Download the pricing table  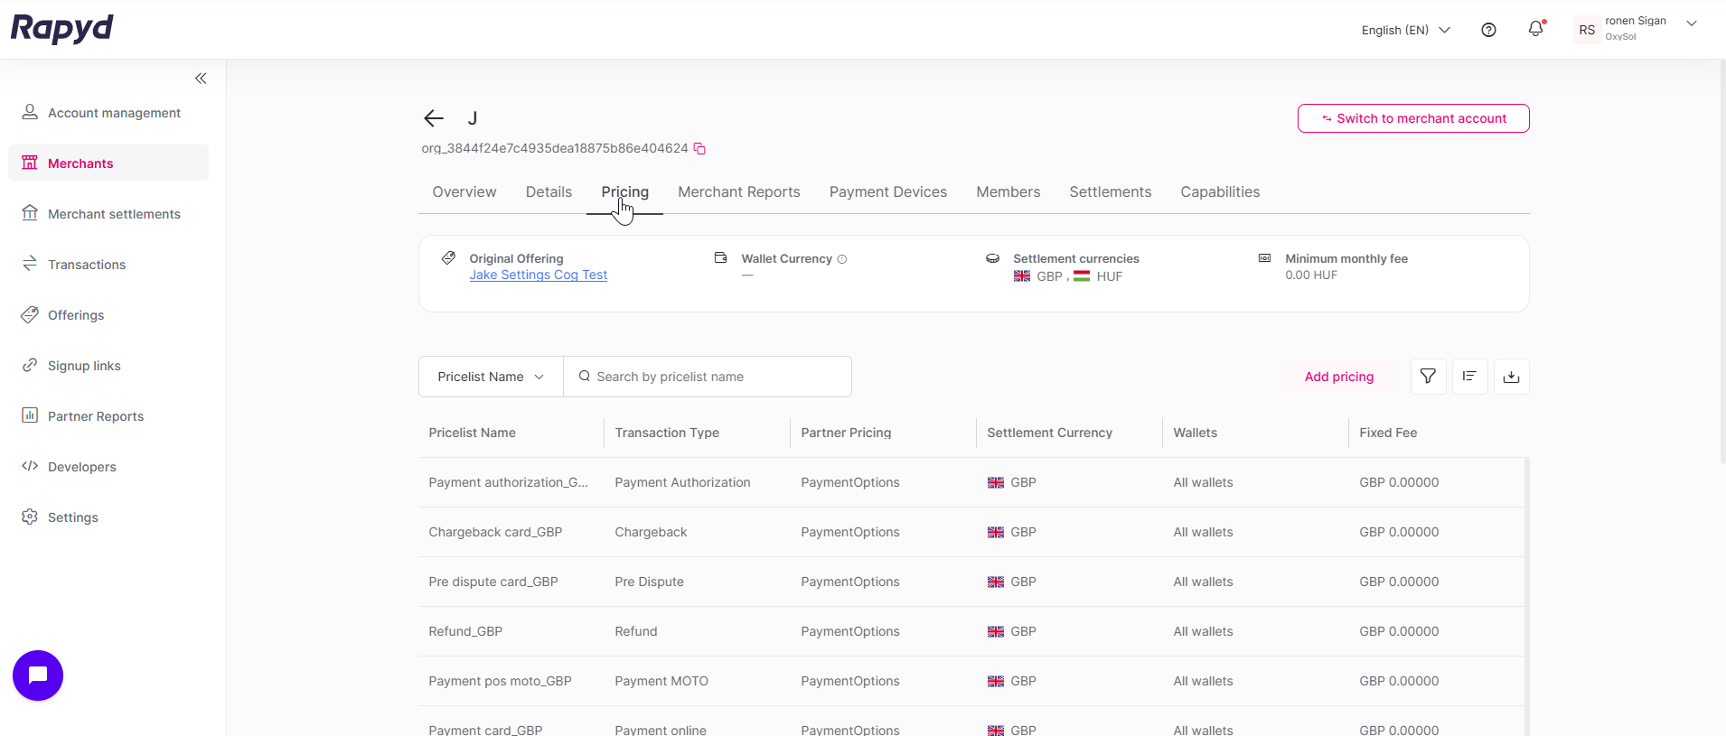[1511, 377]
